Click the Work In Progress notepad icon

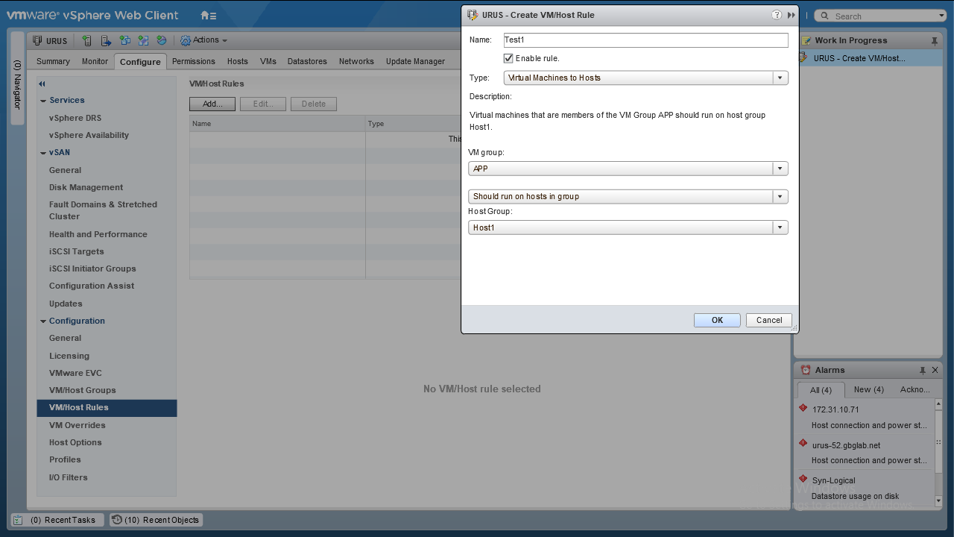[805, 41]
